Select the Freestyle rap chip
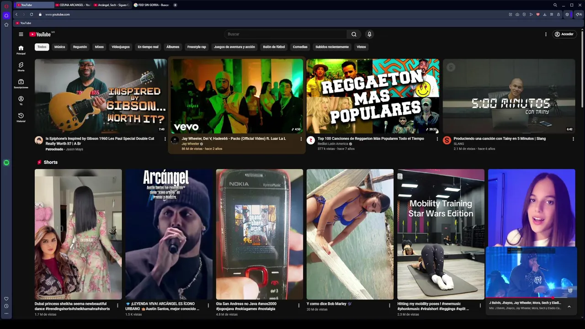Screen dimensions: 585x329 197,47
